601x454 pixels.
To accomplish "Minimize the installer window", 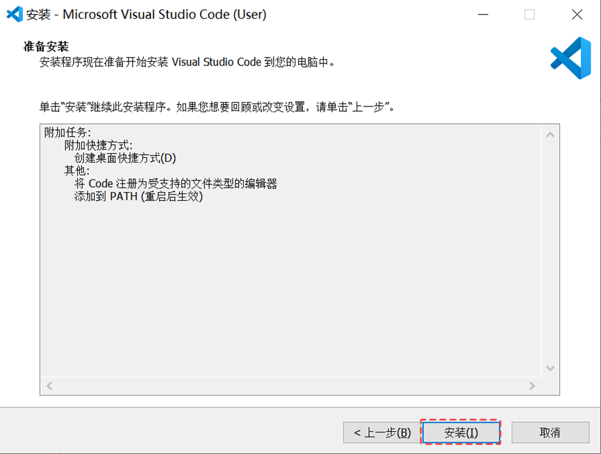I will pos(483,15).
